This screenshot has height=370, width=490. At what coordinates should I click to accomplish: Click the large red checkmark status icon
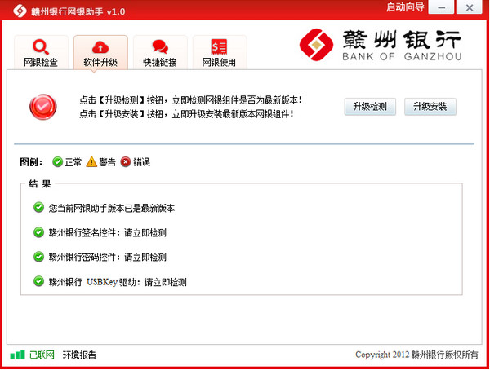pyautogui.click(x=43, y=107)
